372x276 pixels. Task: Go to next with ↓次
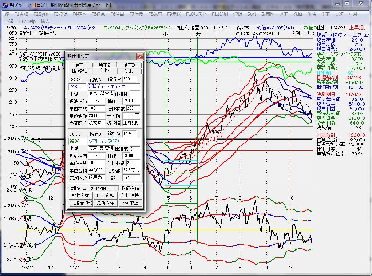(340, 14)
